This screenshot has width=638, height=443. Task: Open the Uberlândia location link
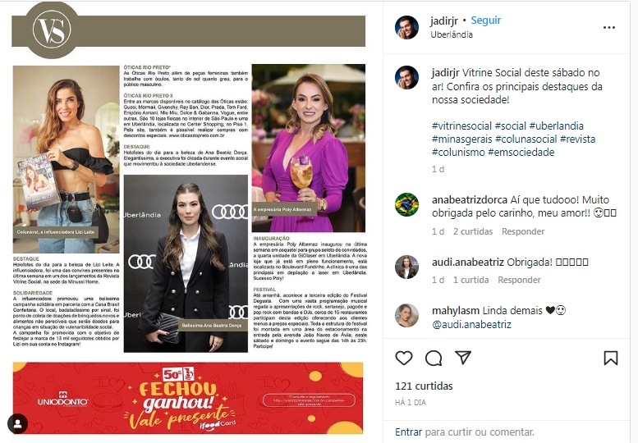[452, 34]
